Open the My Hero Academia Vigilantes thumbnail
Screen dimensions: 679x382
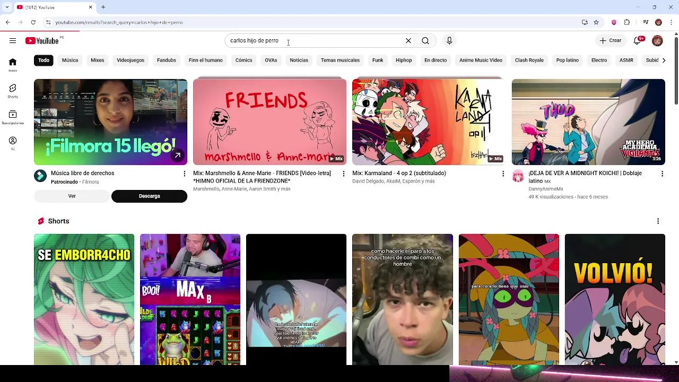point(588,122)
